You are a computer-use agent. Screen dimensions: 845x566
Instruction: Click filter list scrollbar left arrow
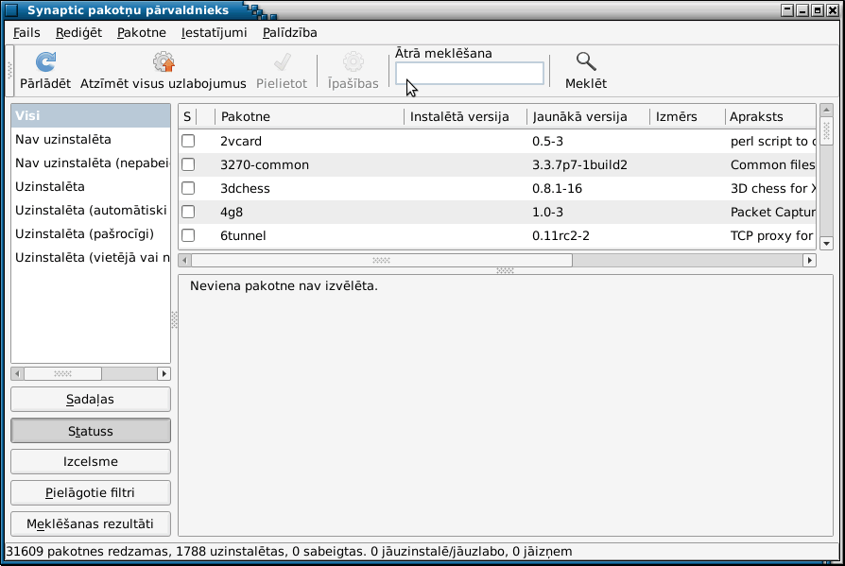(x=17, y=374)
